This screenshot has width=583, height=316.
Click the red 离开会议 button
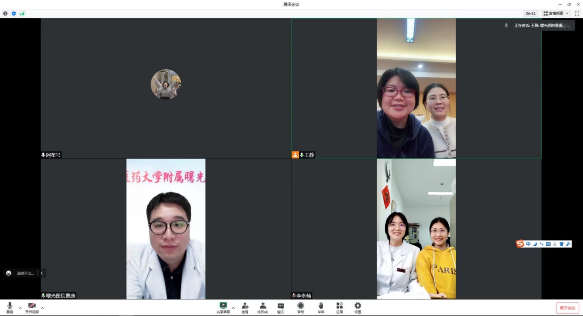(x=567, y=308)
